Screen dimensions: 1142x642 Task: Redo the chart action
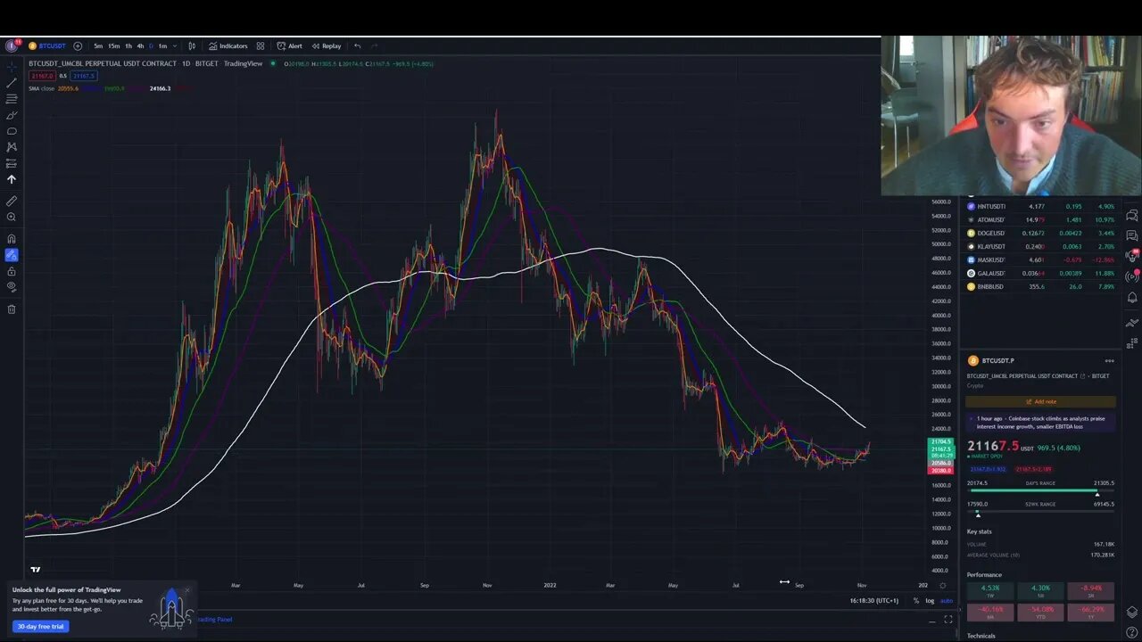pos(375,45)
